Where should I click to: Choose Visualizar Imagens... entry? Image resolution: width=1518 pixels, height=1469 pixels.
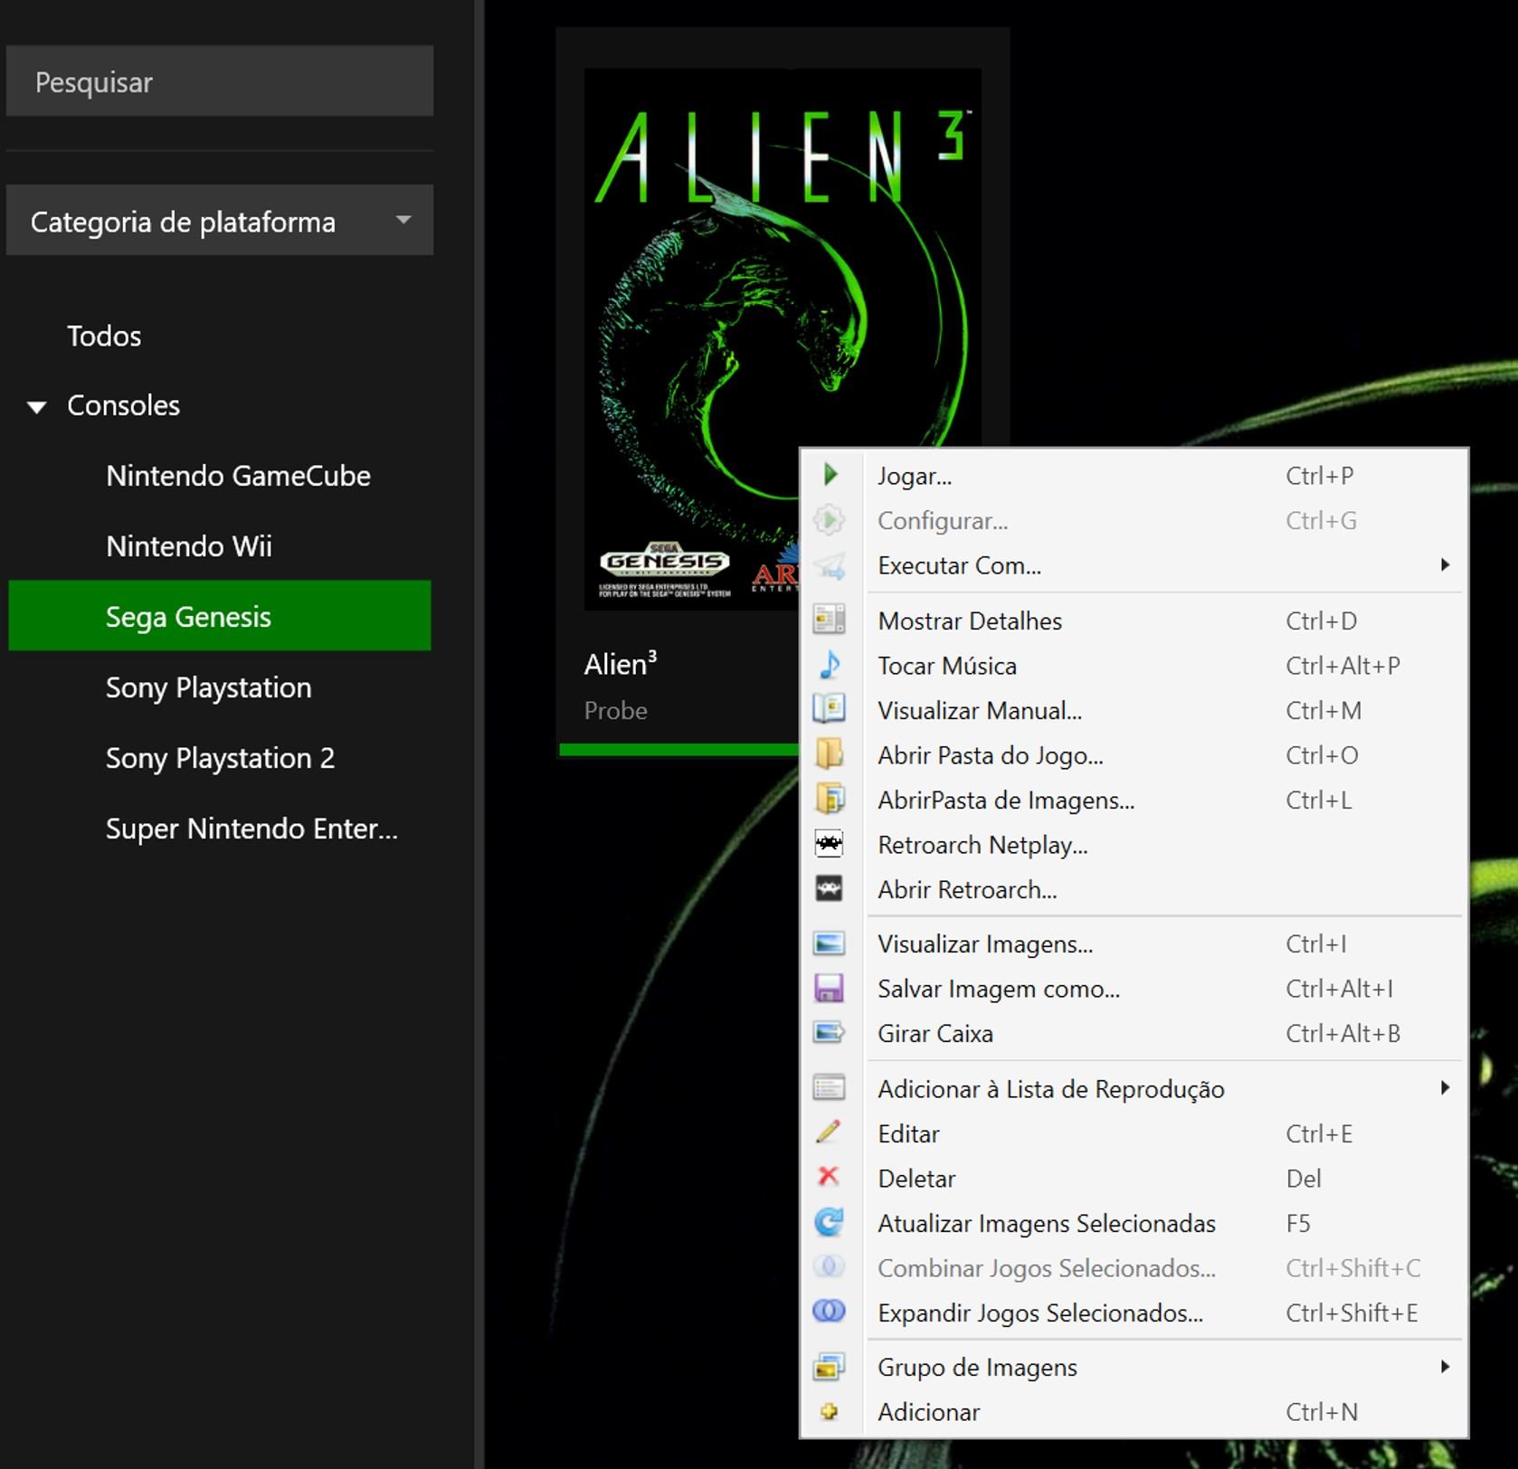(1134, 944)
